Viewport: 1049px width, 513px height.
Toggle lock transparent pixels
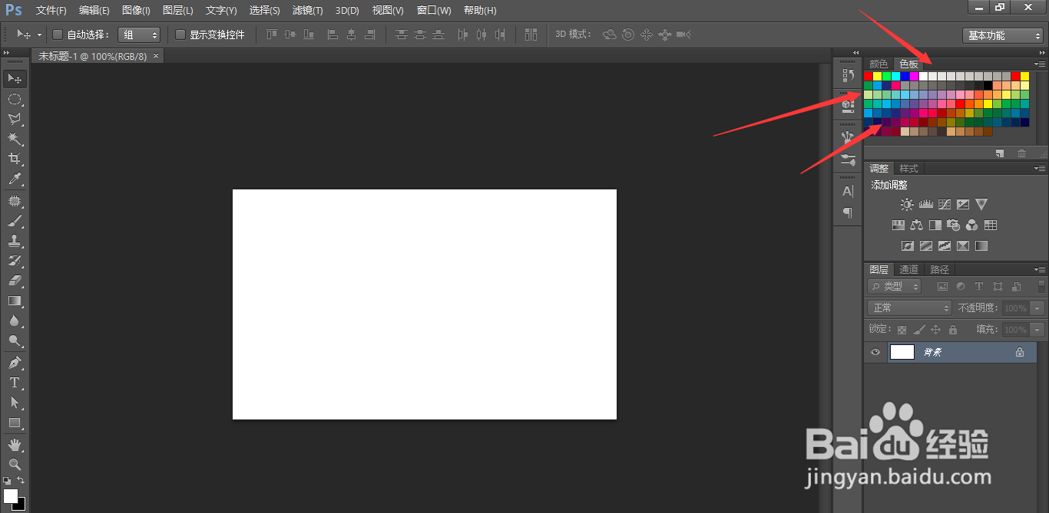point(902,330)
